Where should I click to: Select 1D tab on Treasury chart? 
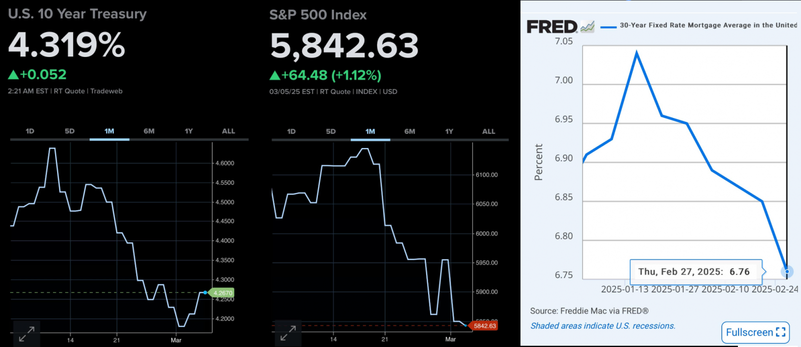pyautogui.click(x=30, y=131)
